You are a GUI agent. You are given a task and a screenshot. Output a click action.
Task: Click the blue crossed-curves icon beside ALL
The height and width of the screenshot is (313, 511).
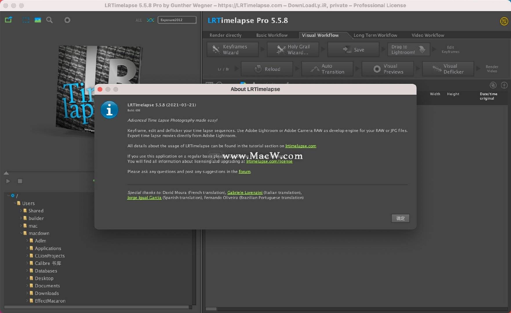(x=150, y=20)
